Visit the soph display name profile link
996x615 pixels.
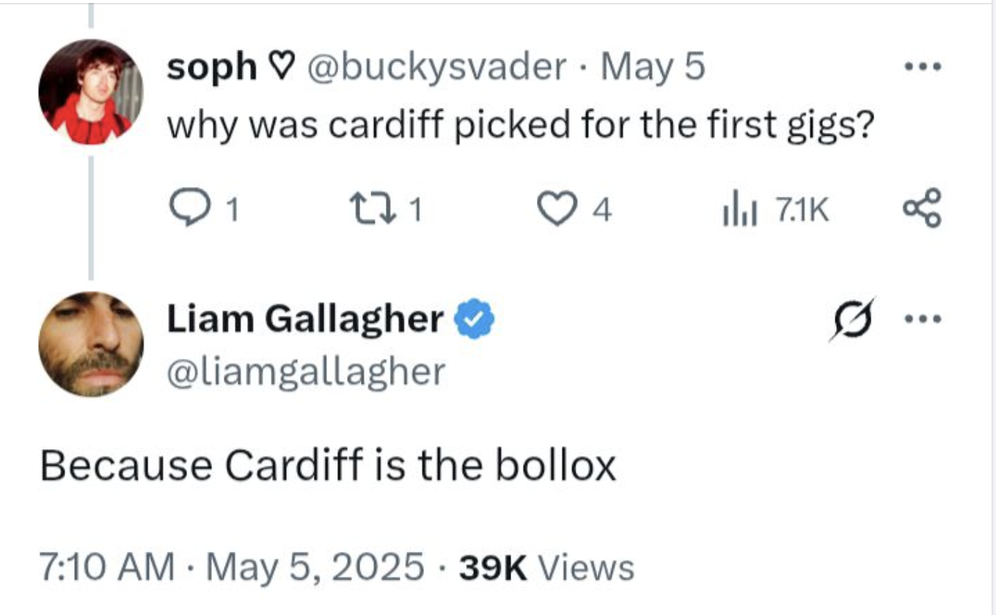point(212,68)
